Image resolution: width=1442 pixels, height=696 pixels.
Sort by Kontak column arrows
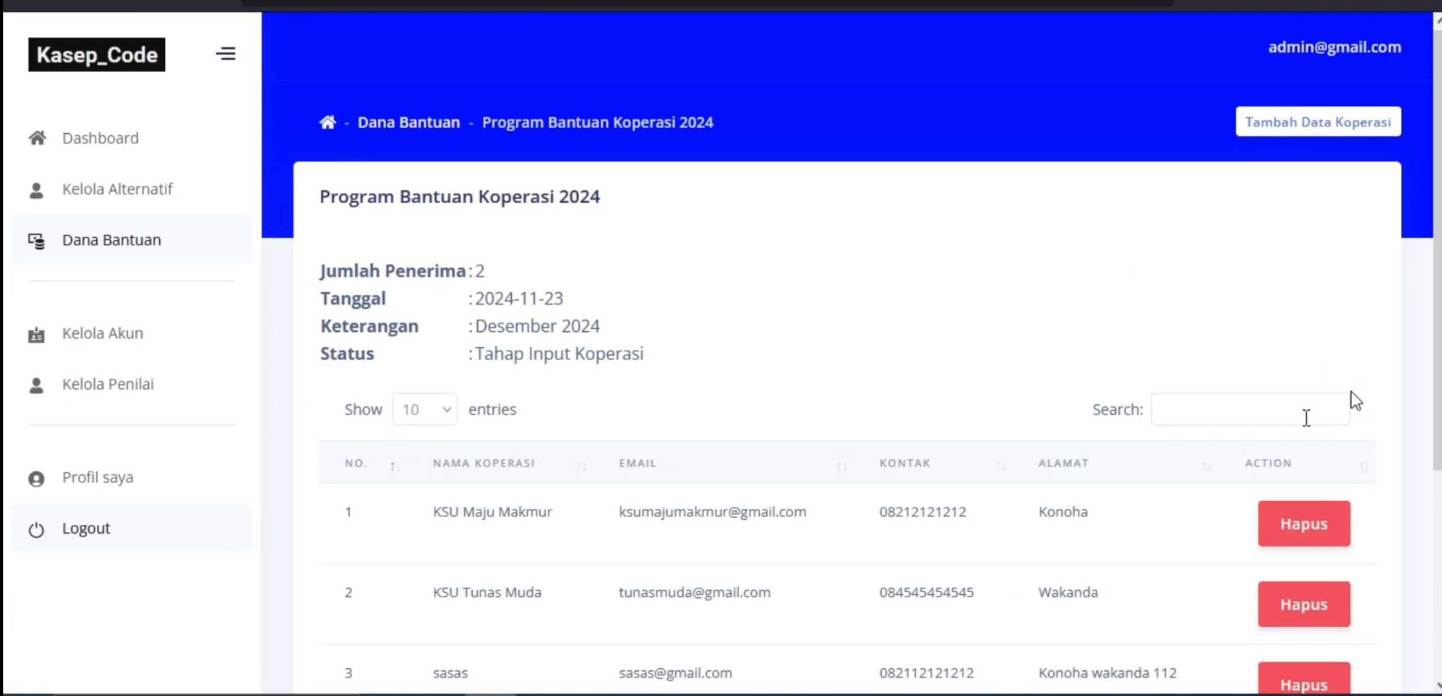[1000, 466]
